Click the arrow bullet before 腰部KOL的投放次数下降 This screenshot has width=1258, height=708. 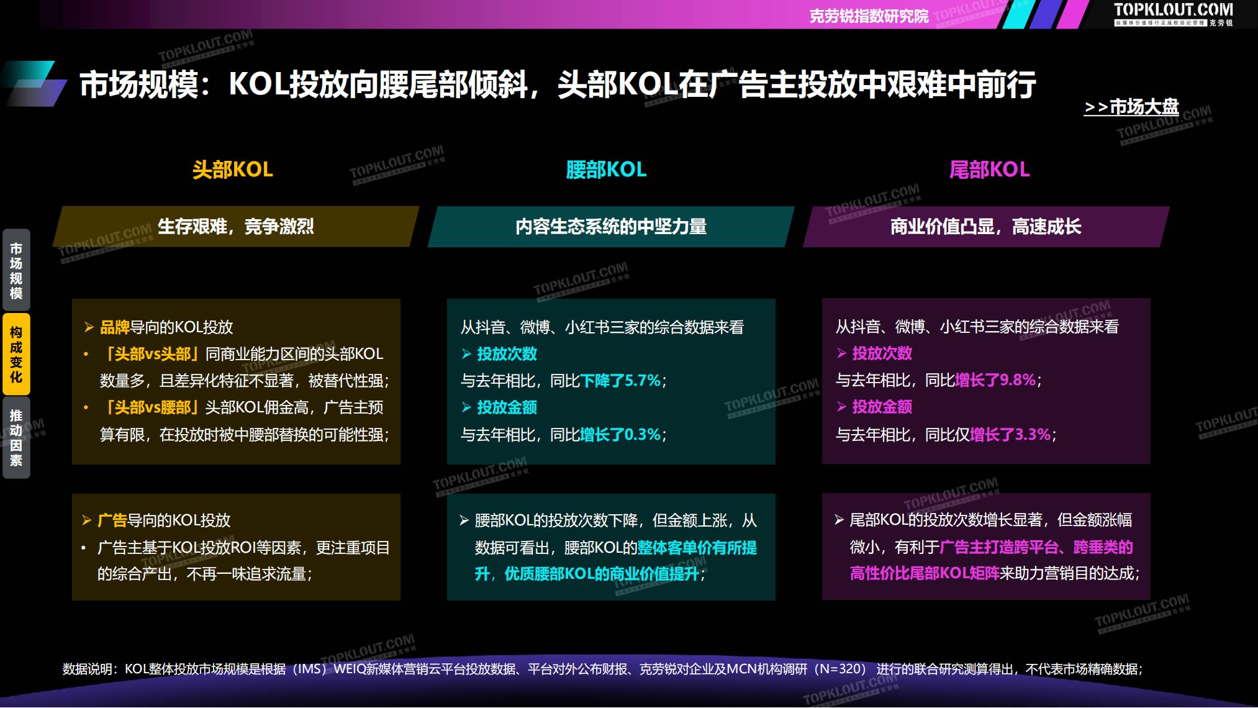[464, 520]
